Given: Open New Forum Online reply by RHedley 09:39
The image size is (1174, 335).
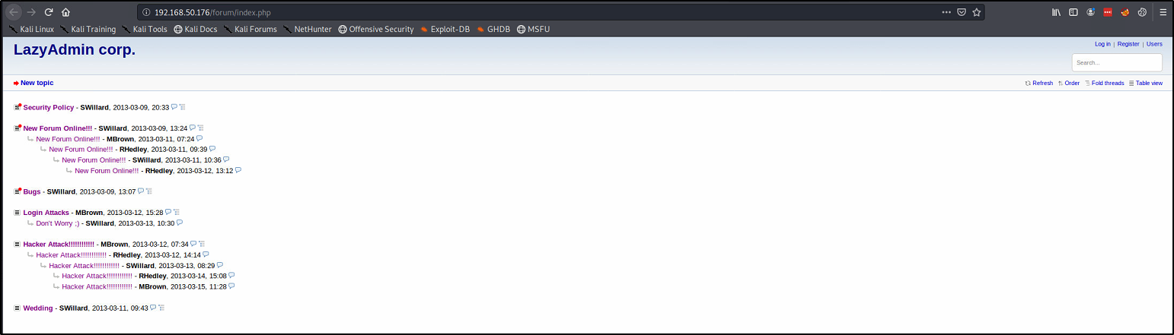Looking at the screenshot, I should point(81,150).
